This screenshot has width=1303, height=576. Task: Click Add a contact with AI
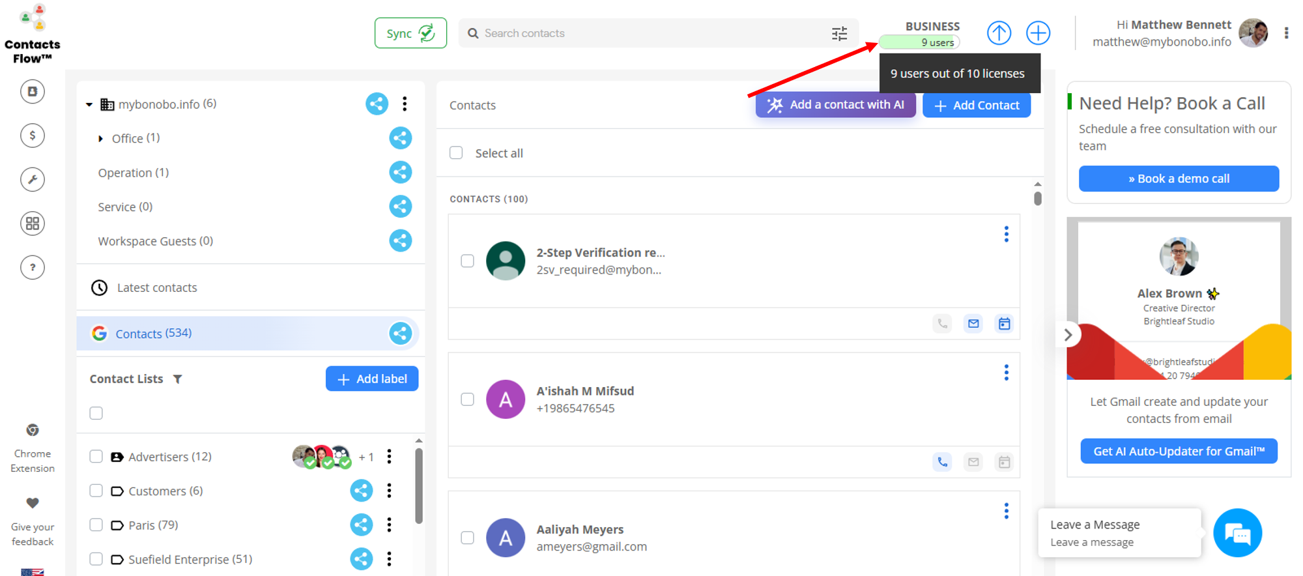coord(835,105)
